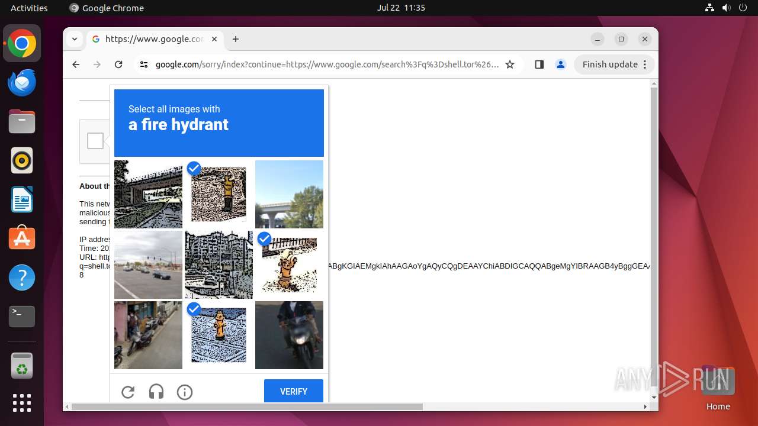Bookmark this page with the star icon
The height and width of the screenshot is (426, 758).
[x=510, y=64]
